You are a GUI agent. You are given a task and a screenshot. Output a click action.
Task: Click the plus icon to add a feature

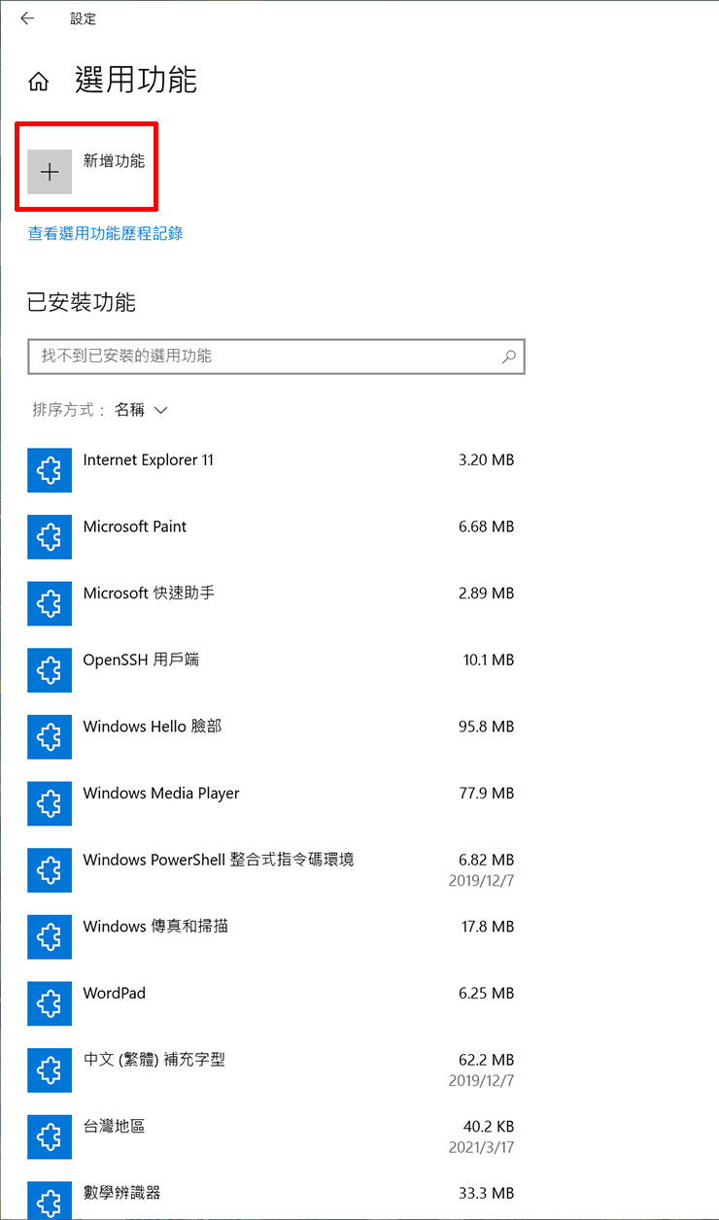click(50, 171)
